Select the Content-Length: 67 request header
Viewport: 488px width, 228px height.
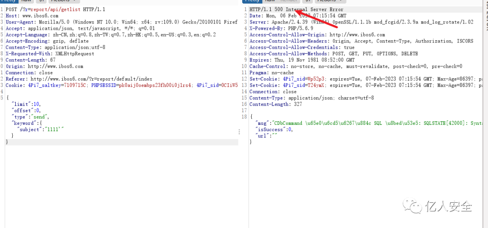click(x=31, y=60)
